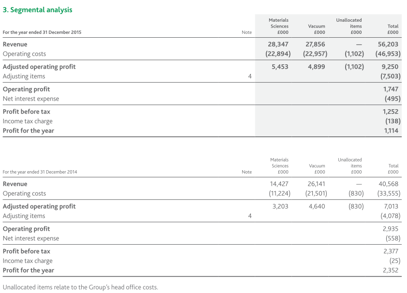Click Note 4 reference in 2015 table
The width and height of the screenshot is (407, 293).
point(249,76)
